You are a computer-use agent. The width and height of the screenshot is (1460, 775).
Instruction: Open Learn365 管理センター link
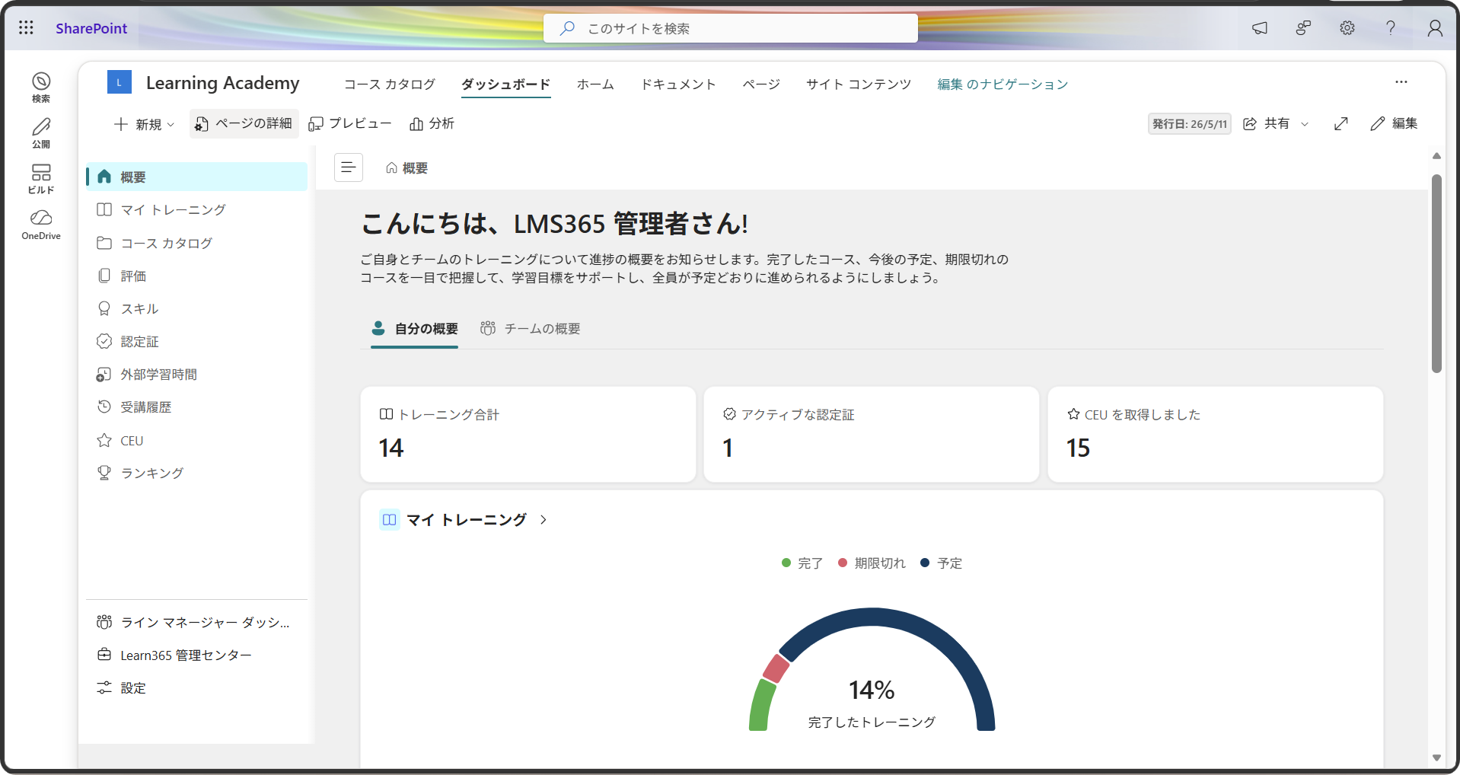coord(197,655)
